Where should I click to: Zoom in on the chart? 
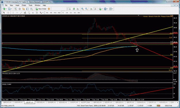point(82,9)
